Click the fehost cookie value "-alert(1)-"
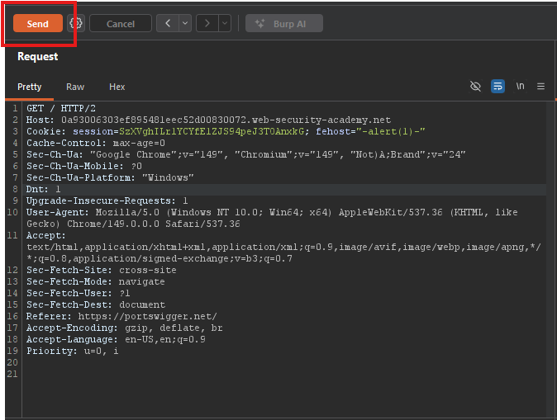Viewport: 557px width, 420px height. [x=390, y=131]
